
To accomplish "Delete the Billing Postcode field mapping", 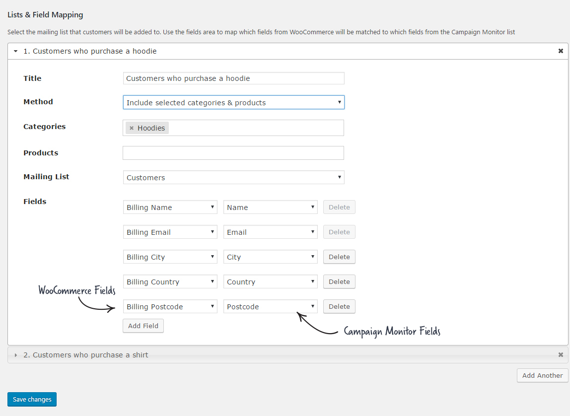I will [x=339, y=306].
